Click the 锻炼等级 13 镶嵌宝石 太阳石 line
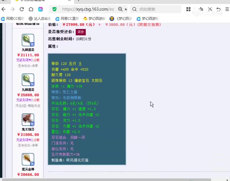Screen dimensions: 230x181 pos(77,80)
